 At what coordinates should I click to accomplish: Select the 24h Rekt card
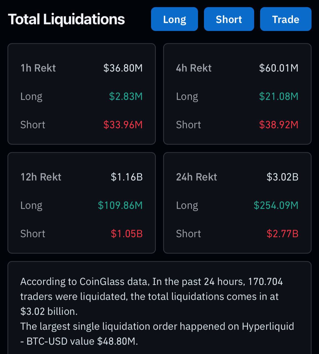tap(237, 203)
